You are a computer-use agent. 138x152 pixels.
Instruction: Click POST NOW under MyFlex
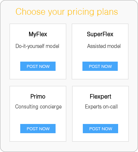point(38,66)
